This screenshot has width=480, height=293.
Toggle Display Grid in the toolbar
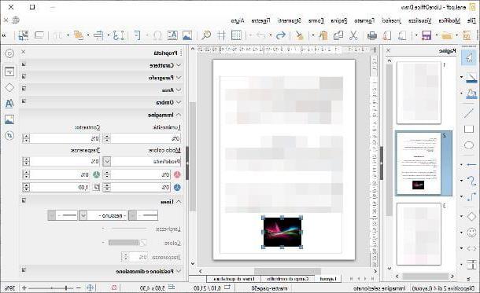coord(236,35)
